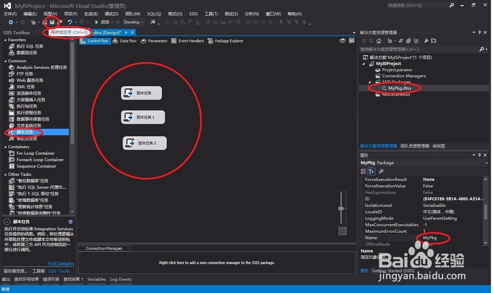Click the help icon in the toolbox description pane
Screen dimensions: 493x293
pos(70,221)
